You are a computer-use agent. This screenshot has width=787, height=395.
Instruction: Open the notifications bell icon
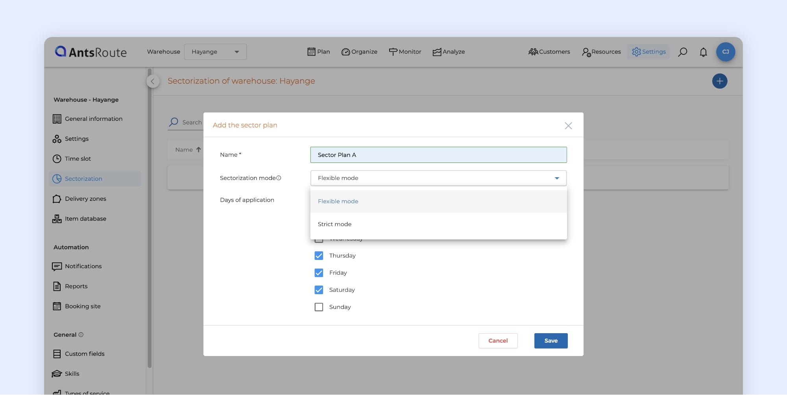pyautogui.click(x=703, y=52)
